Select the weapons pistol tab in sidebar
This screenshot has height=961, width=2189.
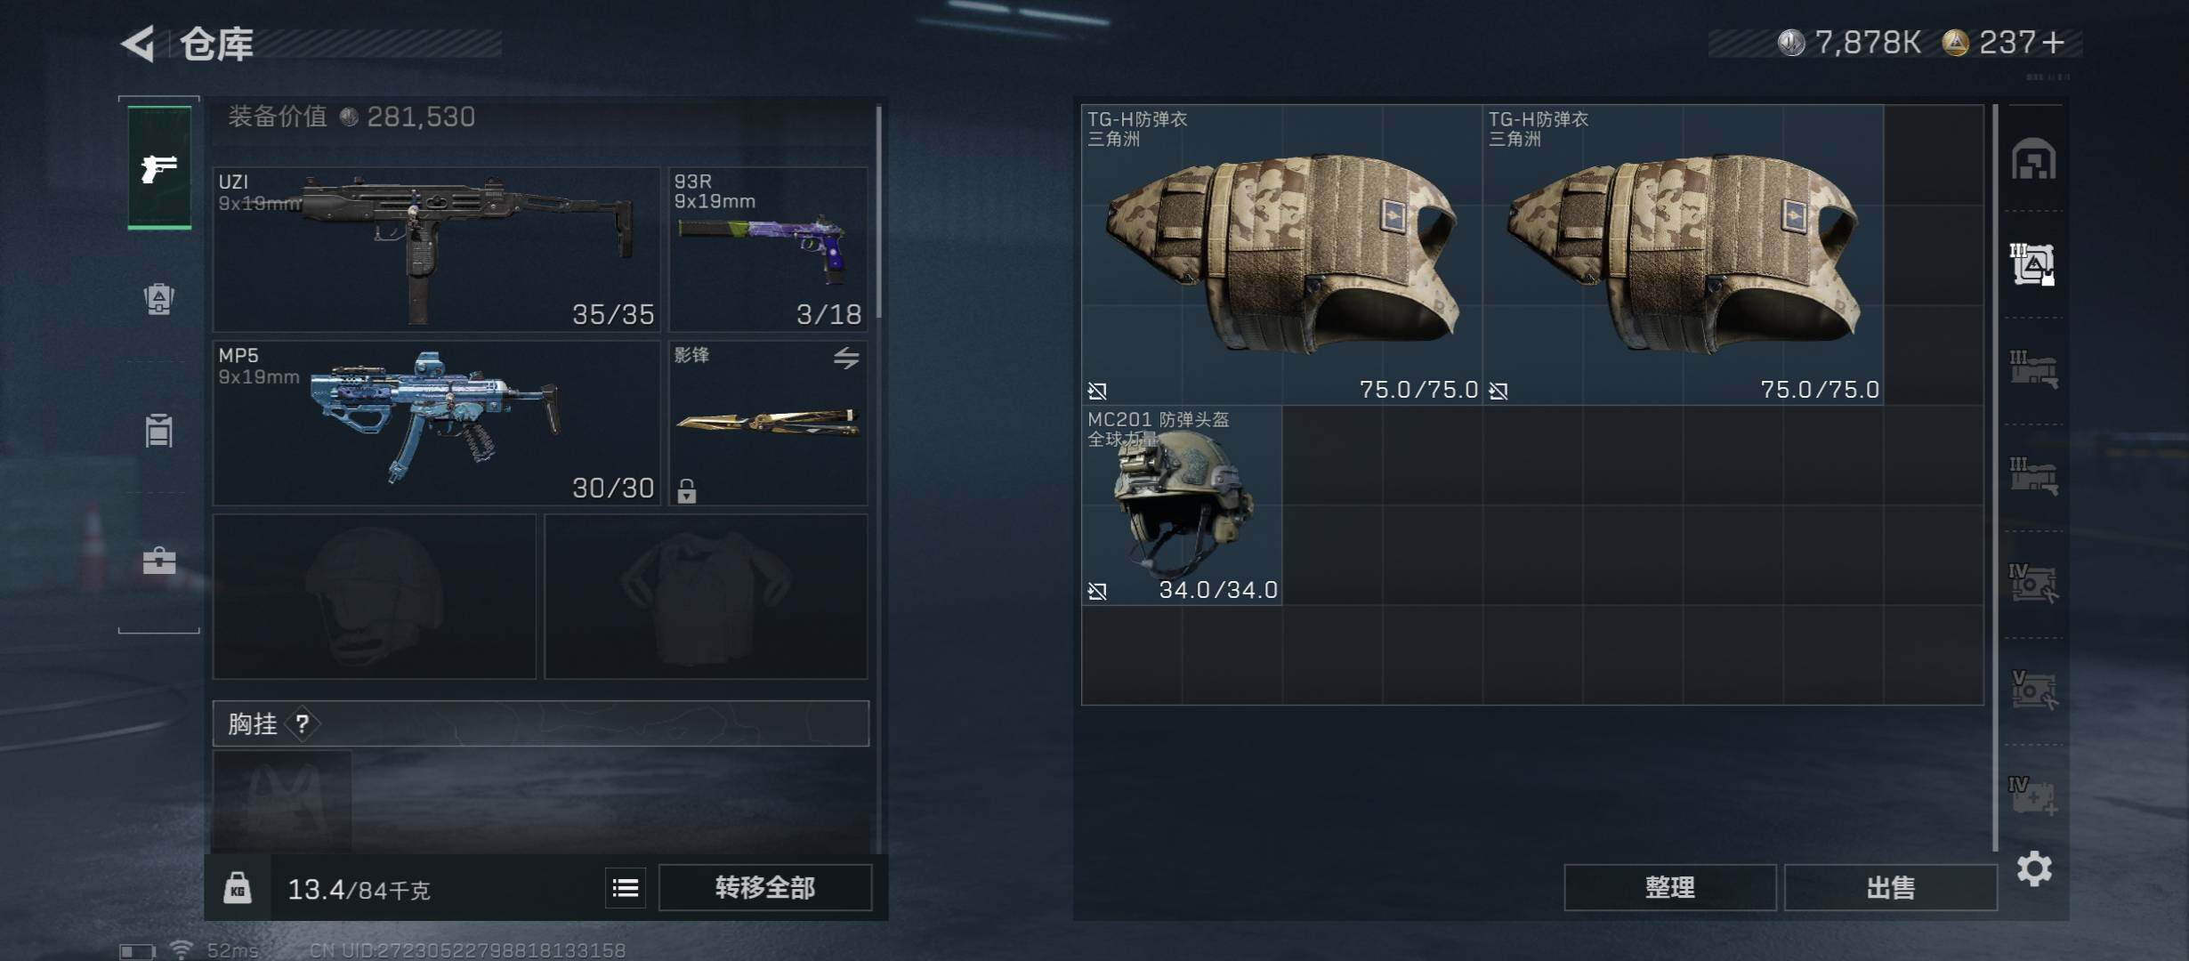(x=159, y=167)
